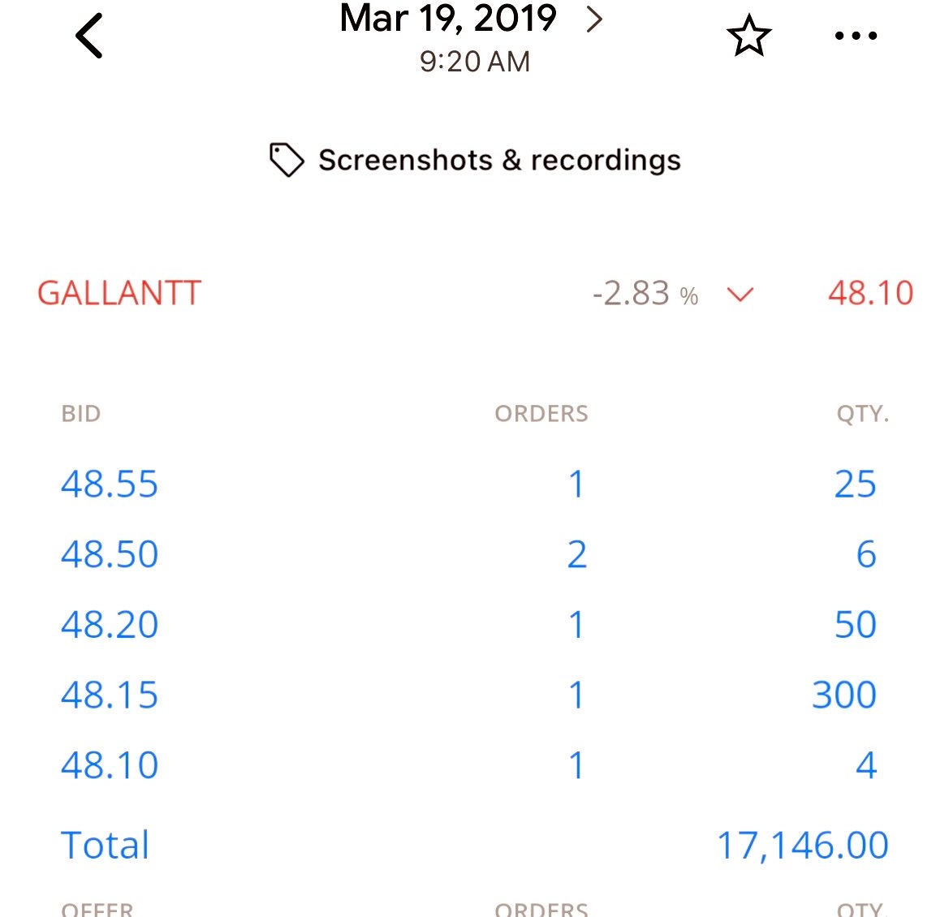Click the red down-chevron next to -2.83 %
Screen dimensions: 949x917
click(x=740, y=294)
